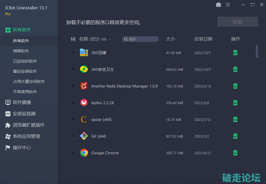The height and width of the screenshot is (184, 266).
Task: Check the box next to 360安全卫士
Action: click(73, 69)
